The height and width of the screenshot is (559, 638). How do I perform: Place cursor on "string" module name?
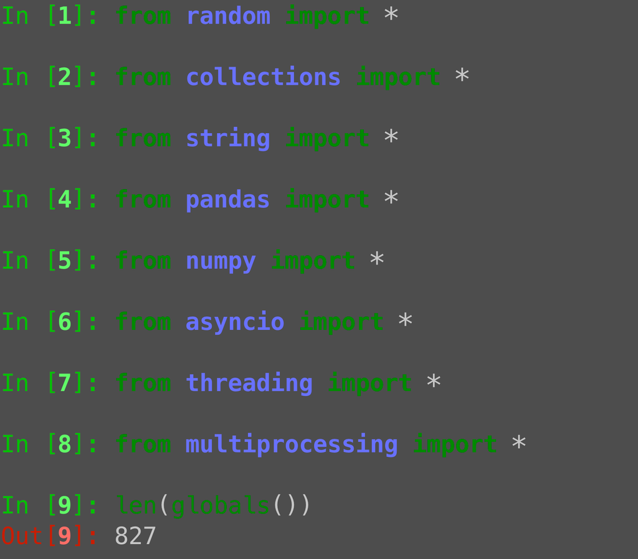point(228,138)
